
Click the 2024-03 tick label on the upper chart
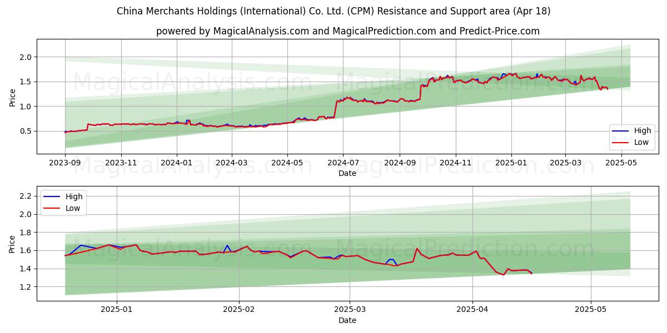232,163
